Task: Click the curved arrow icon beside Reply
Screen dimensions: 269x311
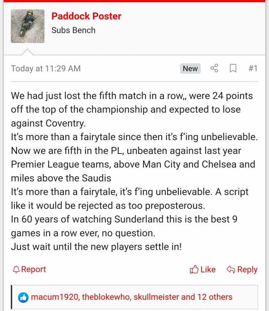Action: (x=231, y=270)
